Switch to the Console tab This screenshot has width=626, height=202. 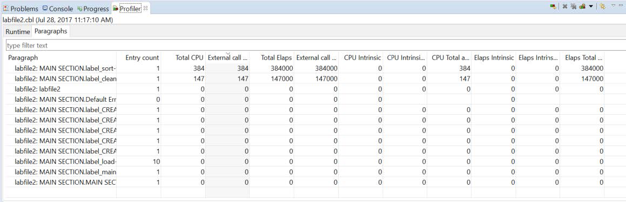coord(57,9)
